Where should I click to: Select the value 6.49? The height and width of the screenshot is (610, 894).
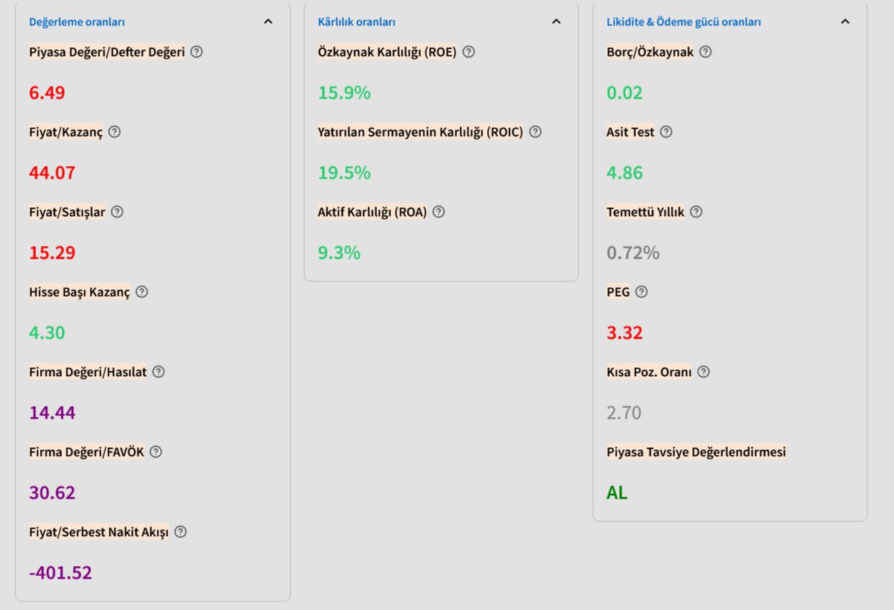[47, 93]
